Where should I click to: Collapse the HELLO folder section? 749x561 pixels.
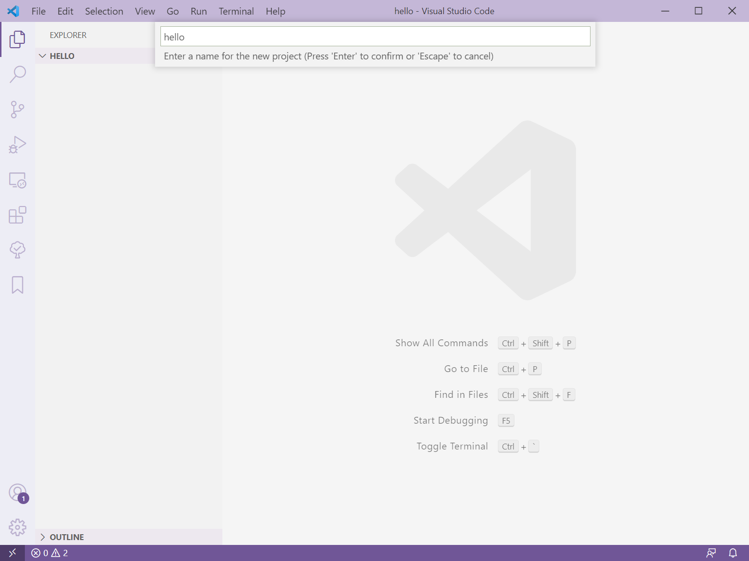[x=42, y=56]
